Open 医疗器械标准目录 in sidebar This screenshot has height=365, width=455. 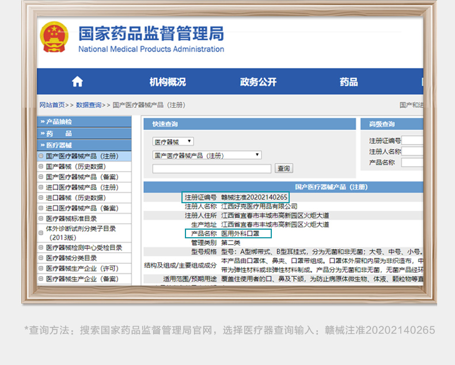[x=71, y=218]
